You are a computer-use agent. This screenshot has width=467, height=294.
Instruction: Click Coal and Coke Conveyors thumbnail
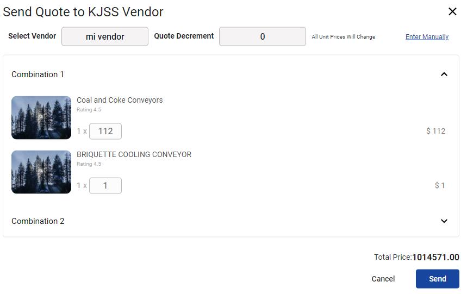tap(41, 118)
